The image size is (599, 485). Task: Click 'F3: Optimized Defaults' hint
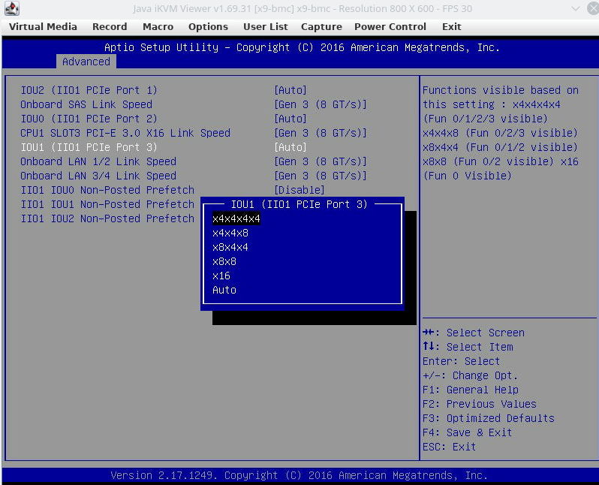click(488, 418)
